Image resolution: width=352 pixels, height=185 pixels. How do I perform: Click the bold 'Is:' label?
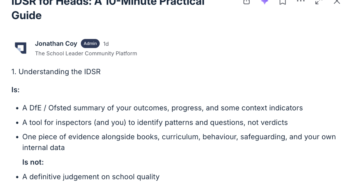(16, 90)
